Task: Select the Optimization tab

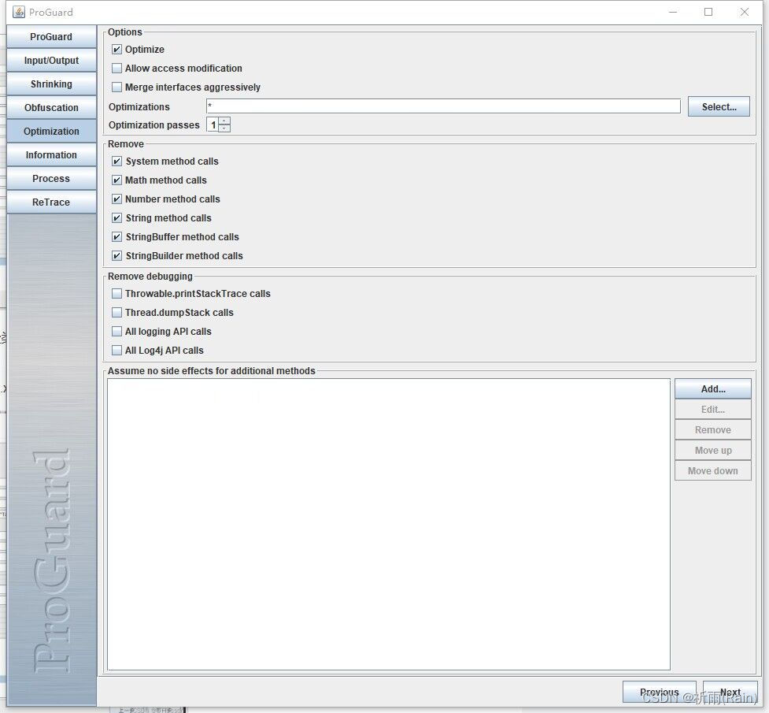Action: (51, 131)
